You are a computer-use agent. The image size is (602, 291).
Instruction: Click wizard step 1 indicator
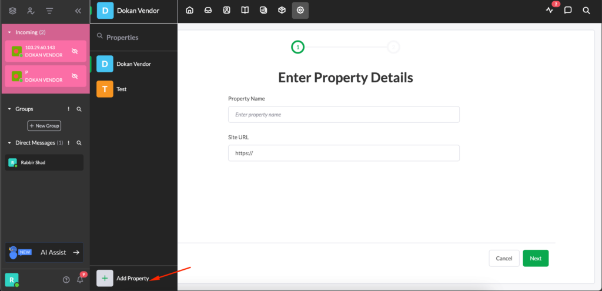[298, 47]
